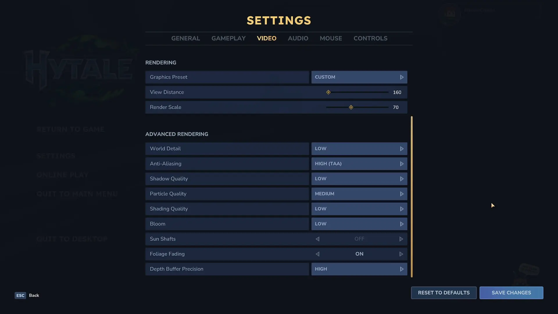The height and width of the screenshot is (314, 558).
Task: Expand the Shadow Quality dropdown
Action: (x=359, y=179)
